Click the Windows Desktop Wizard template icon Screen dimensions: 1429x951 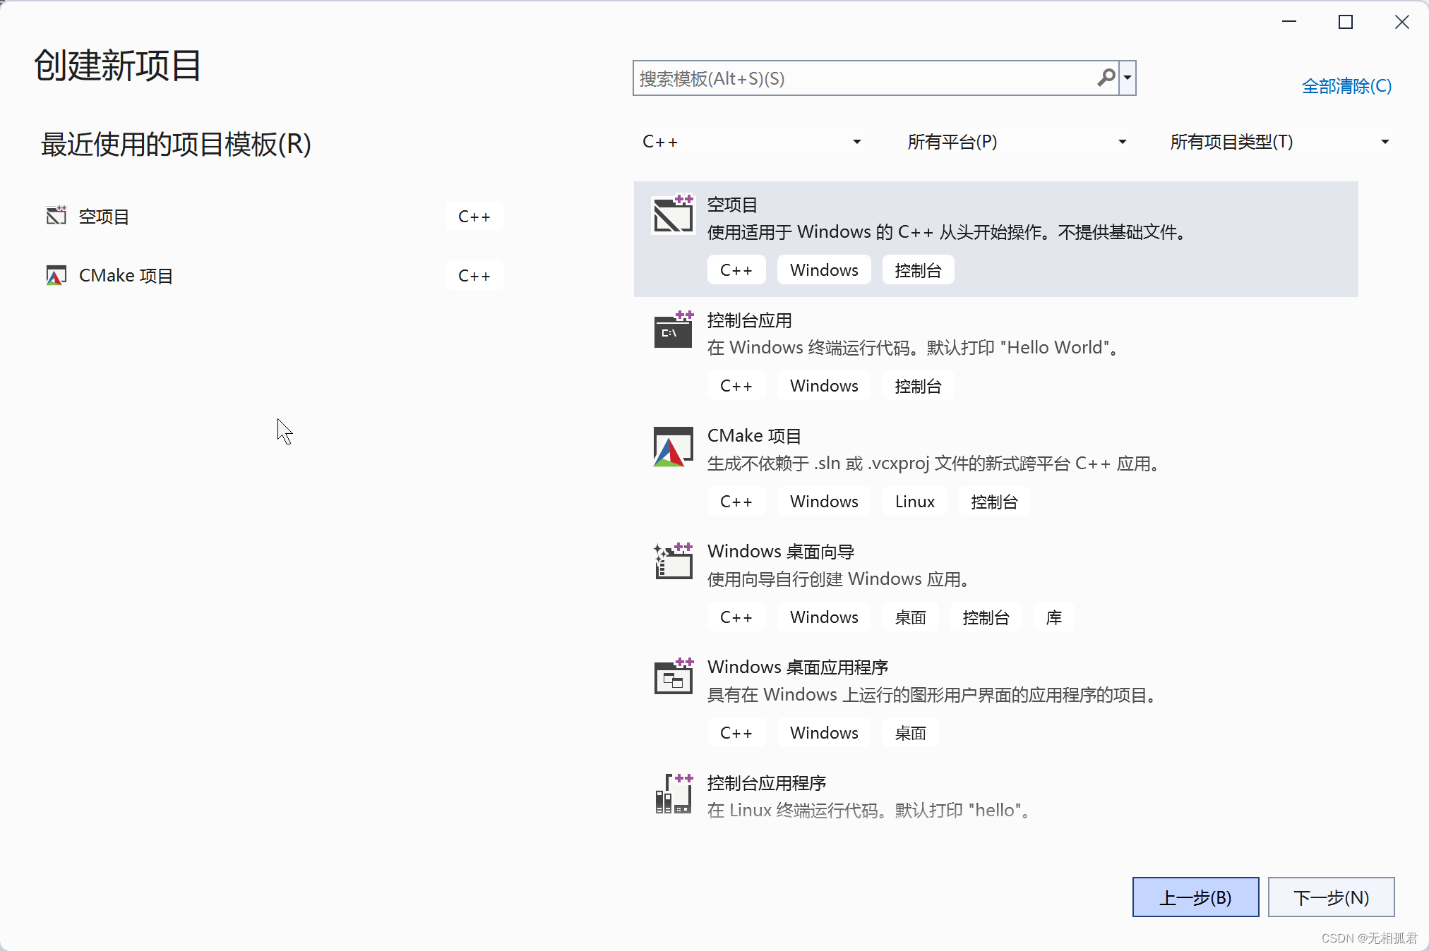pos(673,562)
